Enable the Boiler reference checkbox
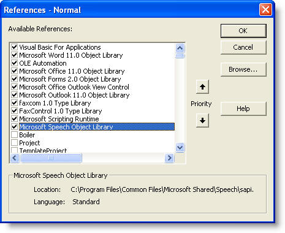The image size is (285, 233). point(14,135)
